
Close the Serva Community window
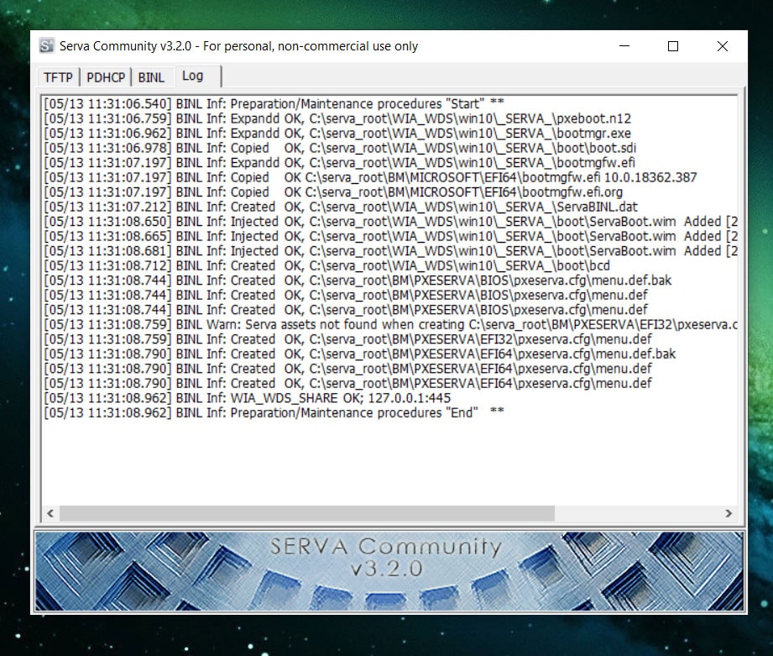[x=723, y=46]
